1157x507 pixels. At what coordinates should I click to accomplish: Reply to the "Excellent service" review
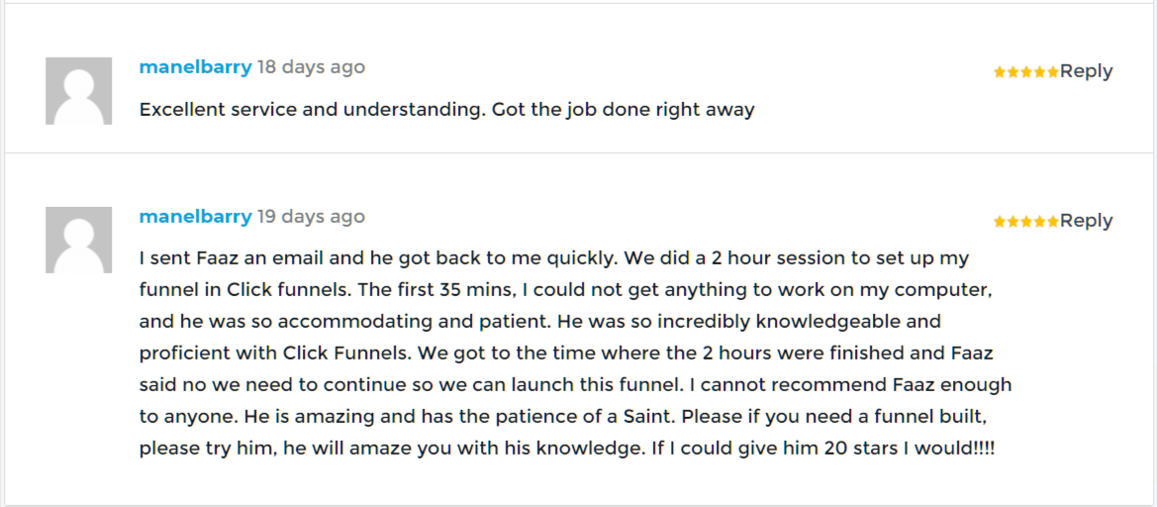click(x=1086, y=71)
